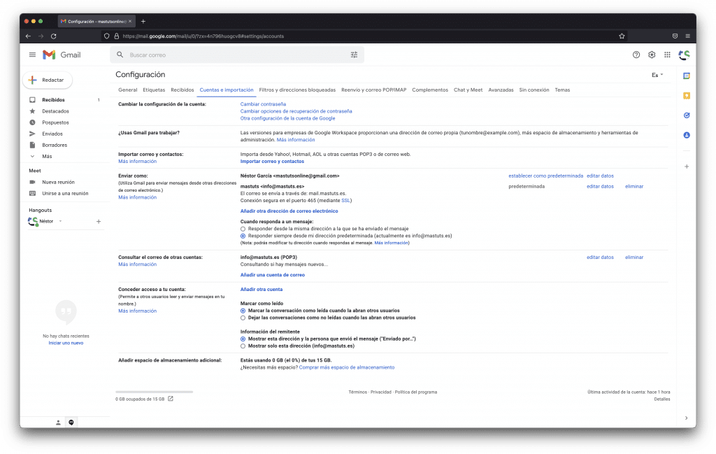Click the Redactar compose button
Screen dimensions: 716x454
(48, 80)
